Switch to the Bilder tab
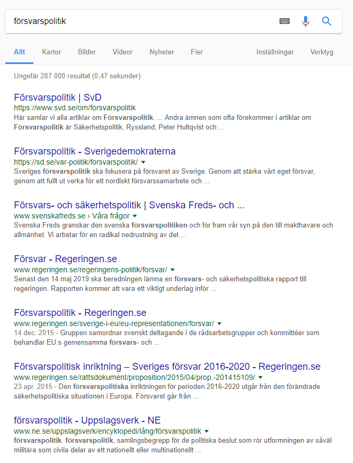 click(87, 52)
